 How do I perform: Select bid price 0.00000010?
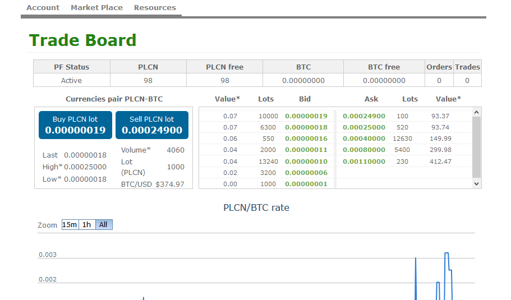[306, 161]
